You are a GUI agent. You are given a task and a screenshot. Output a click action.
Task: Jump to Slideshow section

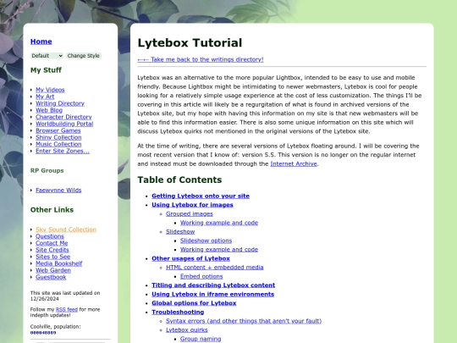tap(180, 232)
